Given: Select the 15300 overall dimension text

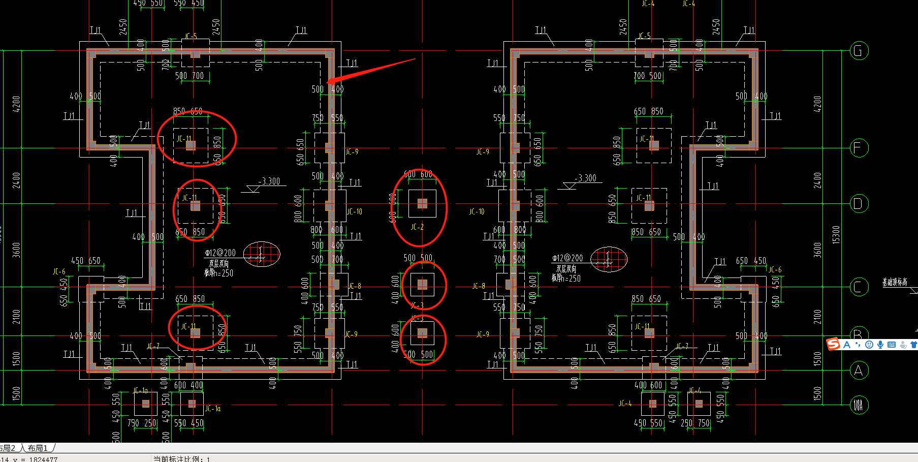Looking at the screenshot, I should pos(836,235).
